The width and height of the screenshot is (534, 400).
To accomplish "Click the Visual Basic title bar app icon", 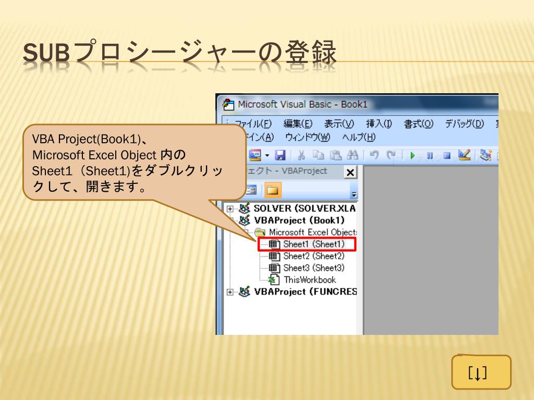I will click(x=228, y=104).
